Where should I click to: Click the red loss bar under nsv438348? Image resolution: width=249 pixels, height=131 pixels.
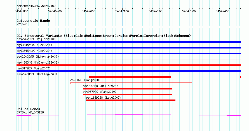129,65
